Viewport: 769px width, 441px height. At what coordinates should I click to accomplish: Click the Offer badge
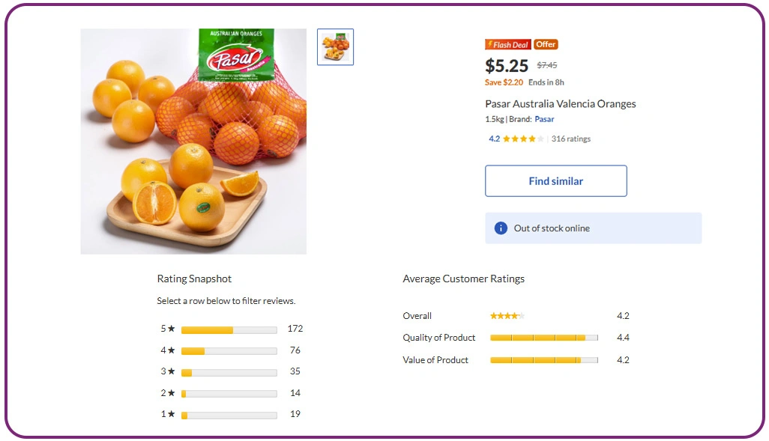click(x=546, y=44)
